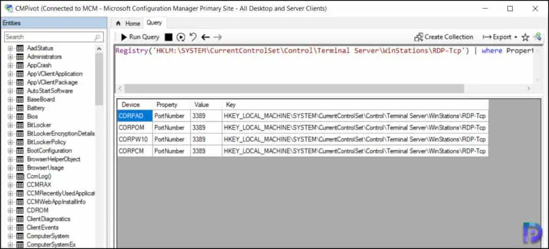Select the Battery tree label

(x=36, y=108)
